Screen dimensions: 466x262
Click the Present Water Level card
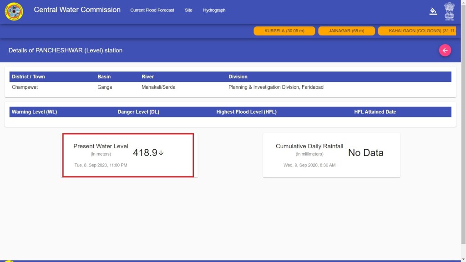tap(128, 155)
